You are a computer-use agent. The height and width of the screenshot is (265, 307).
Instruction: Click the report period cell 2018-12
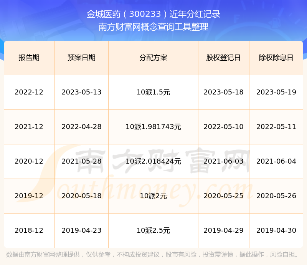point(29,230)
